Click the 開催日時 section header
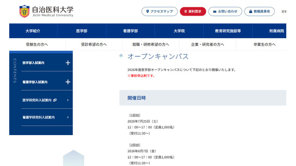296x166 pixels. click(x=203, y=98)
